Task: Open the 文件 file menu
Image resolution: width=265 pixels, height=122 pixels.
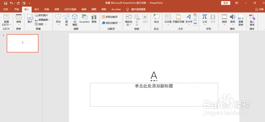Action: (6, 9)
